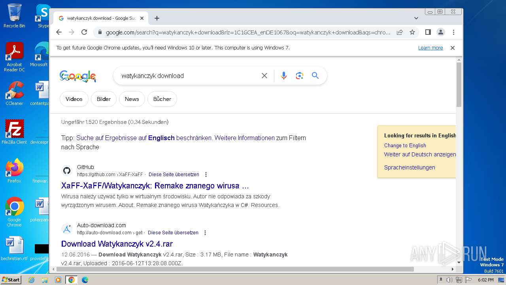Open Internet Explorer in taskbar

[x=31, y=280]
